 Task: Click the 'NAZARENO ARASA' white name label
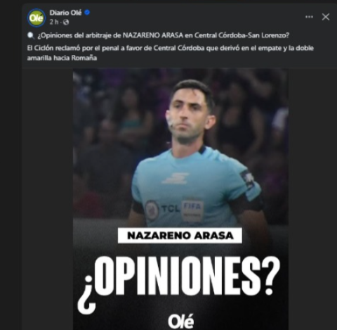point(180,236)
